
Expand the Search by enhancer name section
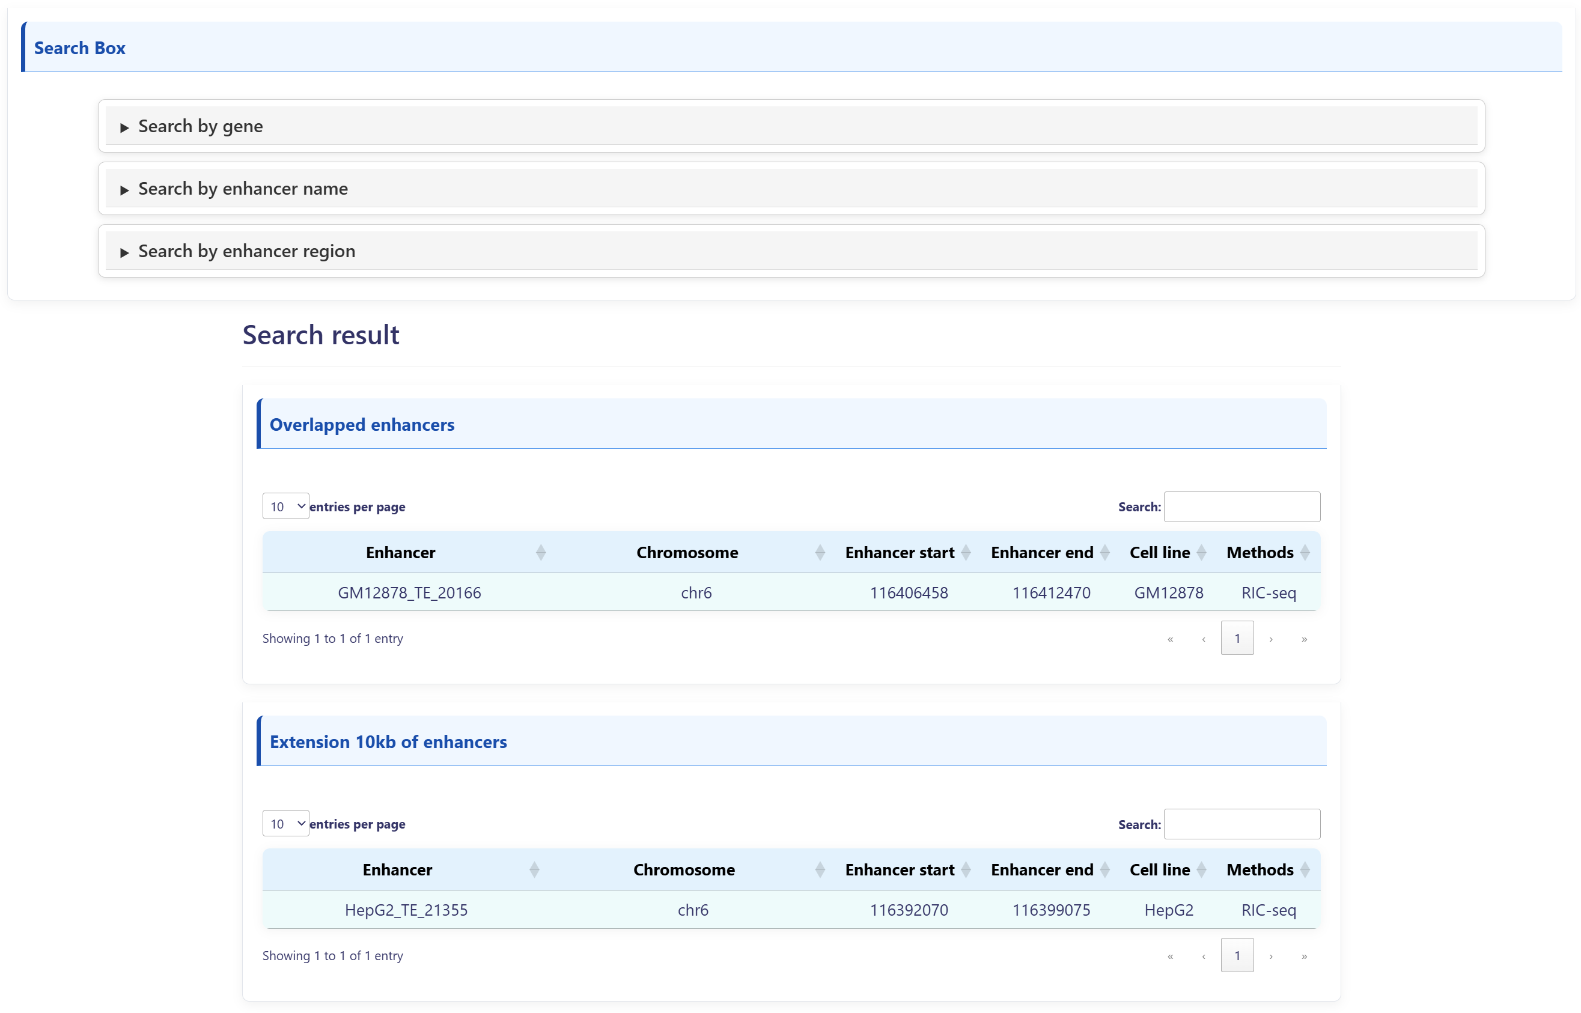click(242, 189)
